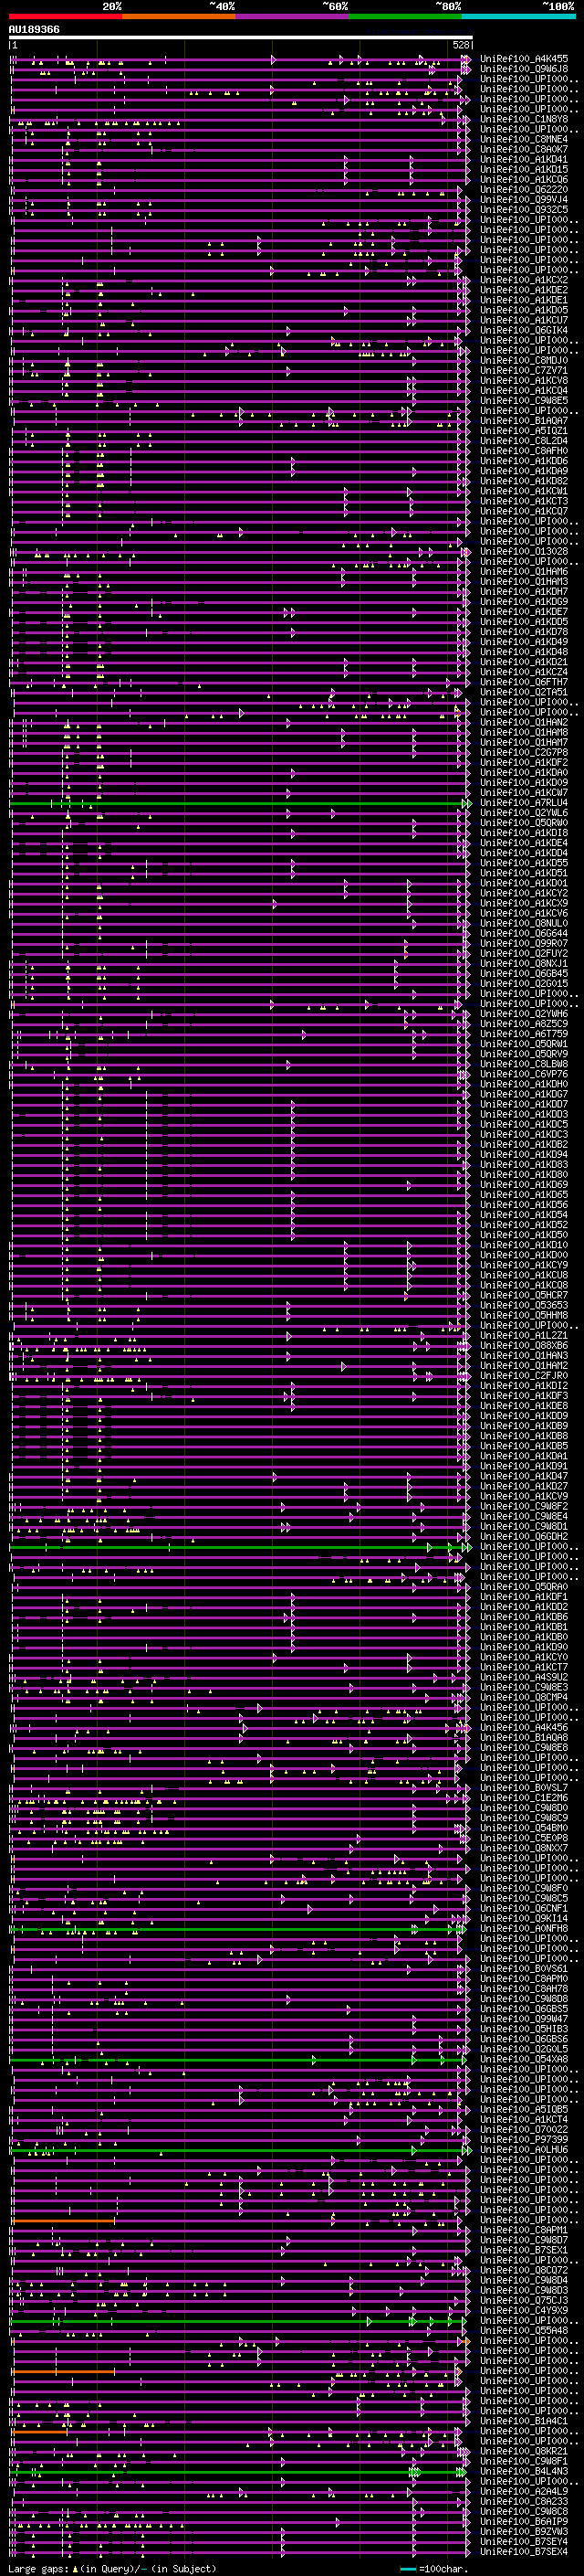The width and height of the screenshot is (584, 2576).
Task: Select hit label UniRef100_Q8CMP4
Action: coord(524,1697)
